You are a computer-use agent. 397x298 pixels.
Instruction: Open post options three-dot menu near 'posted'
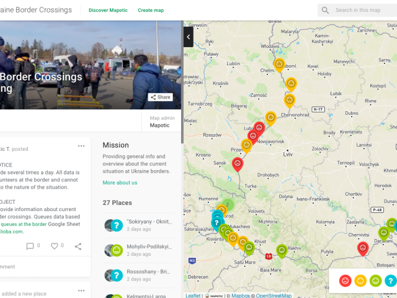81,146
